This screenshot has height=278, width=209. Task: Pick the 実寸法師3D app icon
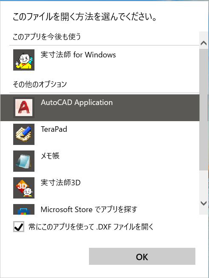coord(24,188)
